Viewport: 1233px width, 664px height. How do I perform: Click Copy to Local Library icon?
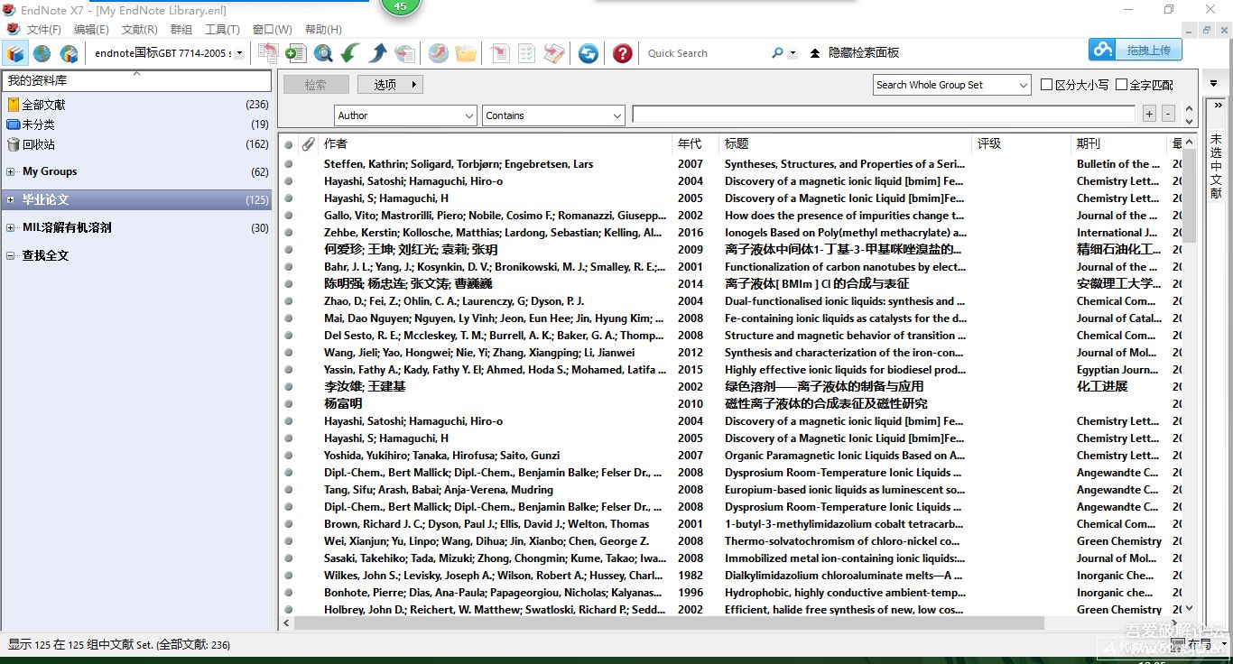pos(268,53)
